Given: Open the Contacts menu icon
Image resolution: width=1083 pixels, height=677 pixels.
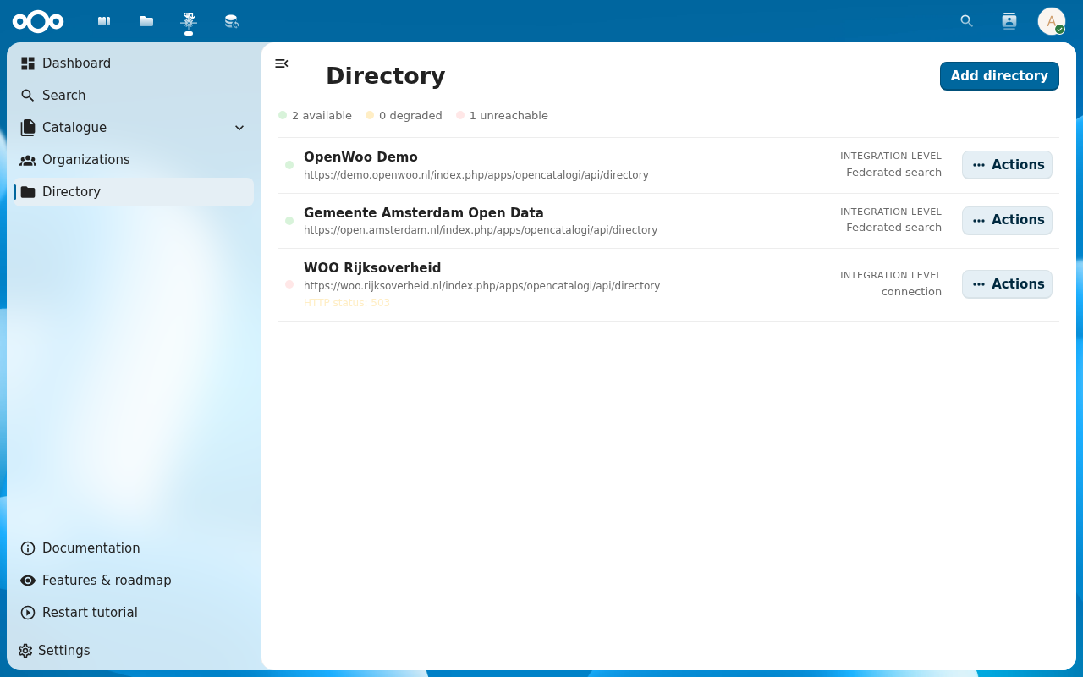Looking at the screenshot, I should [1009, 21].
